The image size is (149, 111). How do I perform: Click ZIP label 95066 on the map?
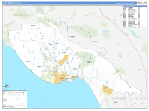[x=64, y=53]
